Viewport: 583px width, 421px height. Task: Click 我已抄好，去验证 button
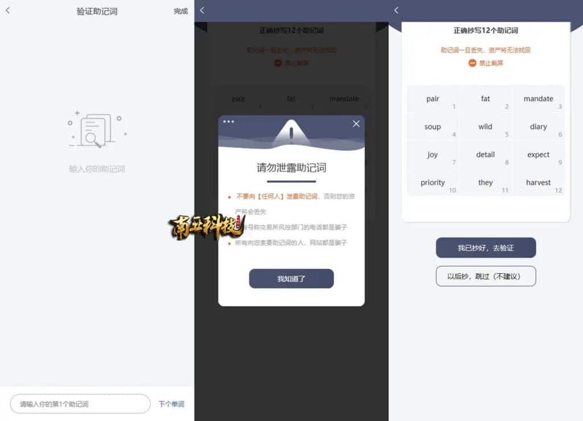pyautogui.click(x=486, y=248)
